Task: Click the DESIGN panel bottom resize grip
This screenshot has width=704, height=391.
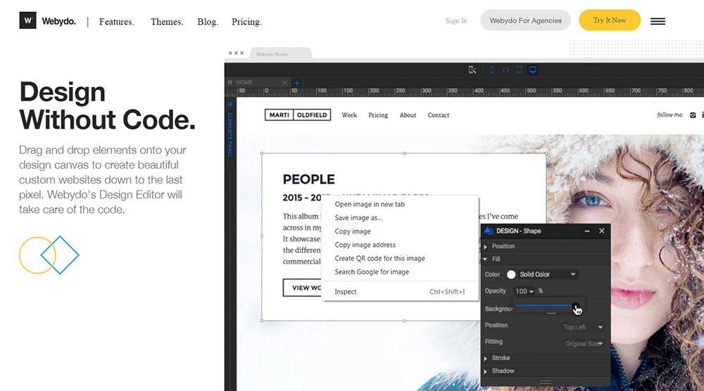Action: (x=545, y=382)
